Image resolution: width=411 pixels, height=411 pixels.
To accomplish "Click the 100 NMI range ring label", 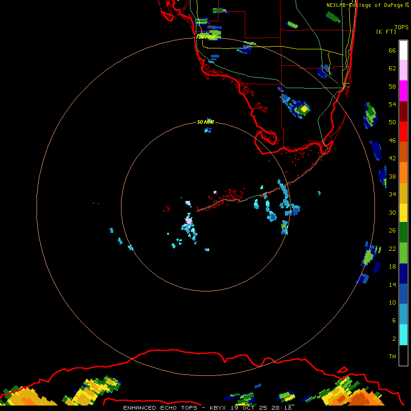I will point(205,37).
